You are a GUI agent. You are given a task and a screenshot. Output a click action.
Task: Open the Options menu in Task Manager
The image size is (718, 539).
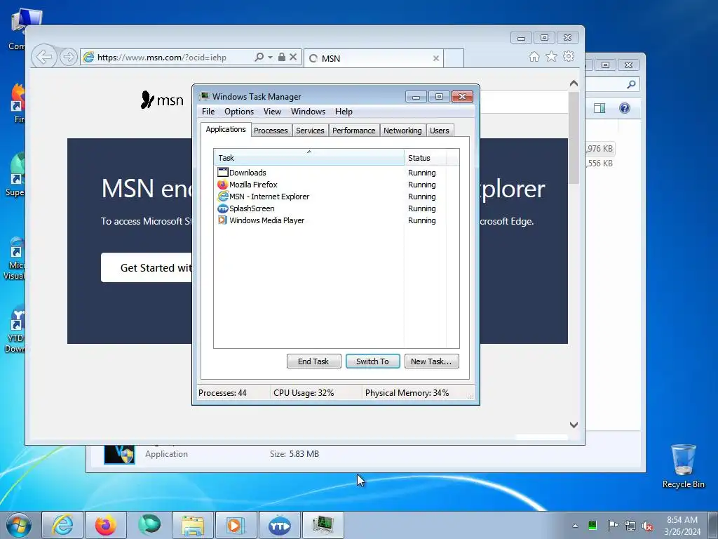(x=238, y=112)
